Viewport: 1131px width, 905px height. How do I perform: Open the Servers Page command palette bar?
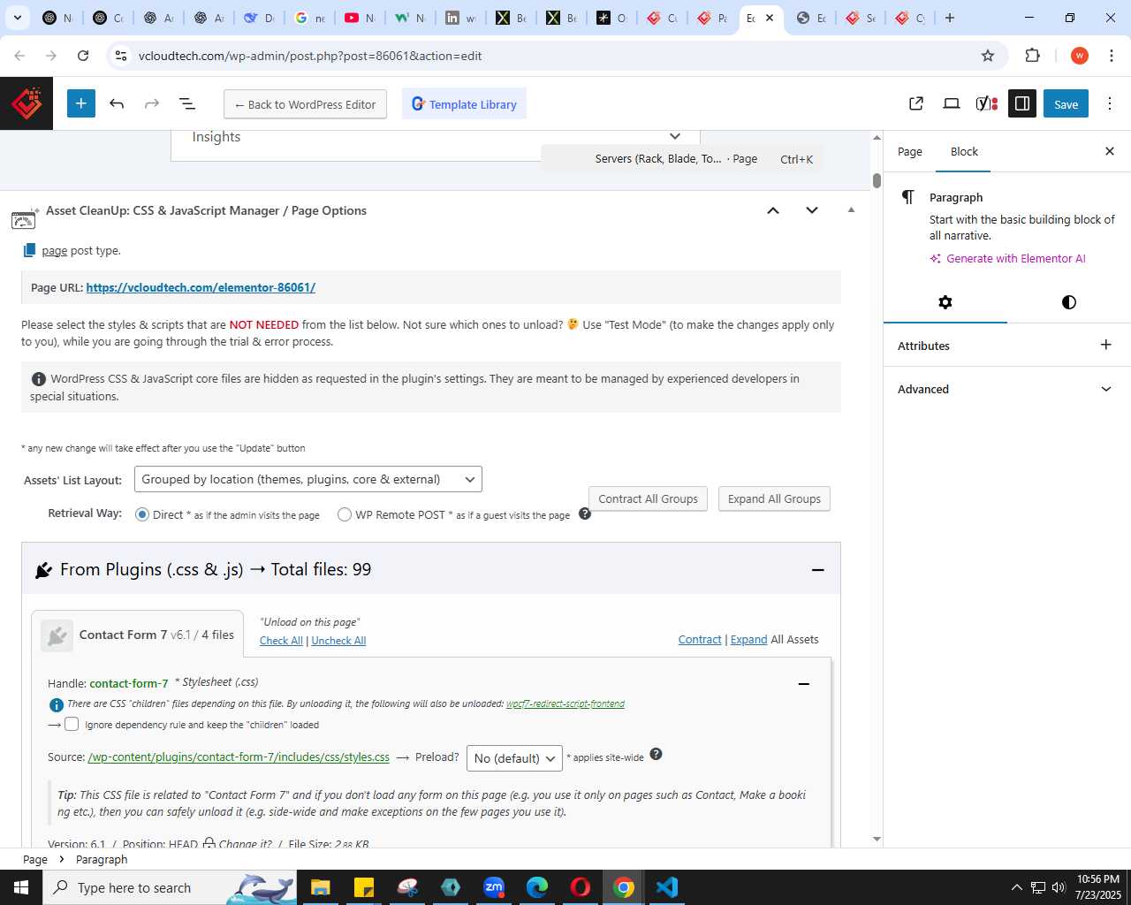tap(682, 159)
